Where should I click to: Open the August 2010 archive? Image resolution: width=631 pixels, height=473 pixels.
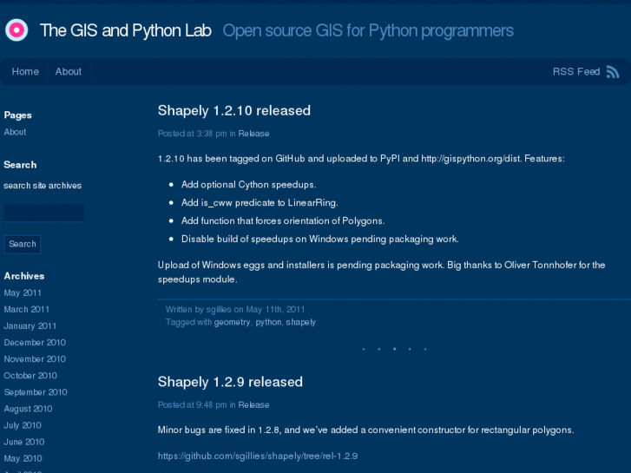point(28,409)
